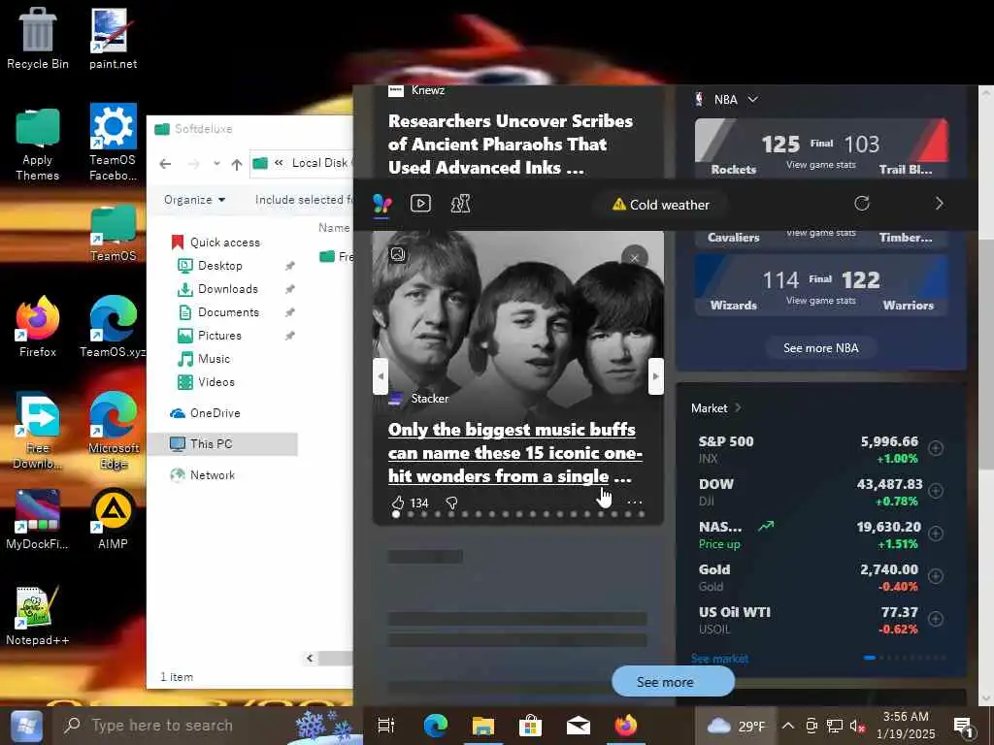Add Gold to watchlist
The height and width of the screenshot is (745, 994).
tap(936, 576)
